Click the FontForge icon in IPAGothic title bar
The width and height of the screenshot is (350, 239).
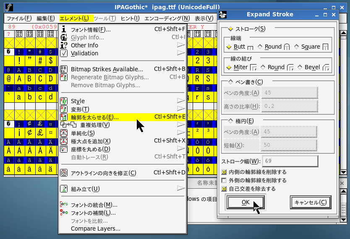point(9,8)
